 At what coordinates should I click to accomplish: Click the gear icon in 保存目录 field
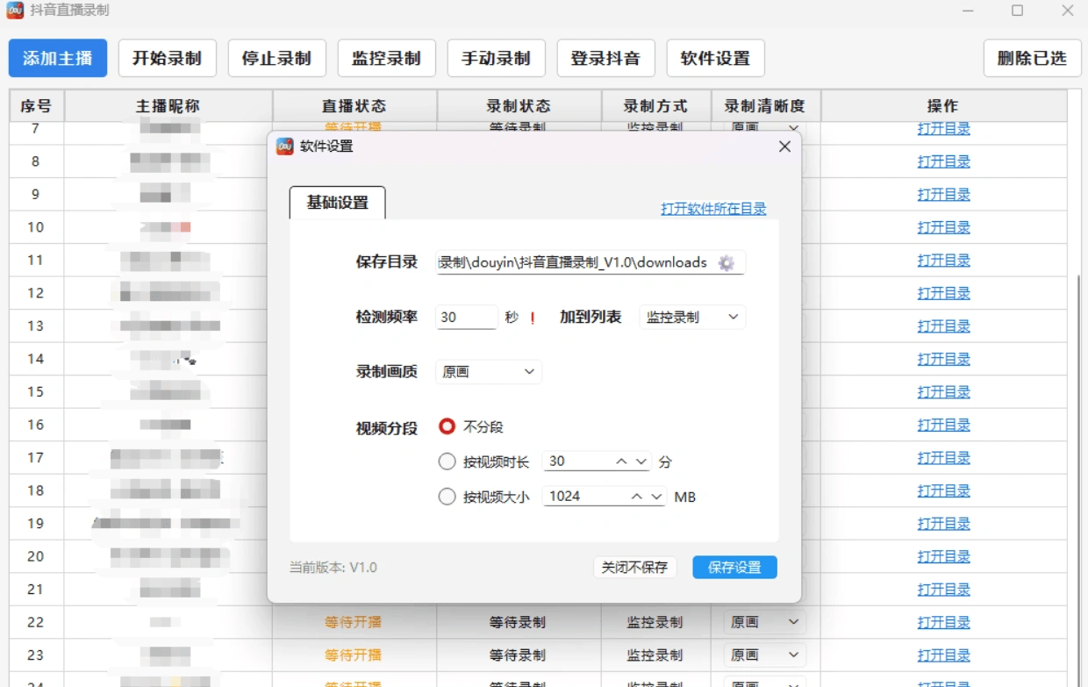(726, 262)
